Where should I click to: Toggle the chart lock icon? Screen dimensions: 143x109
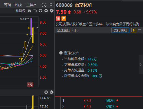pos(29,11)
